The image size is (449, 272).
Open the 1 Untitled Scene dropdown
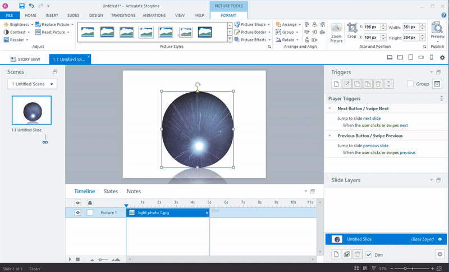tap(32, 84)
